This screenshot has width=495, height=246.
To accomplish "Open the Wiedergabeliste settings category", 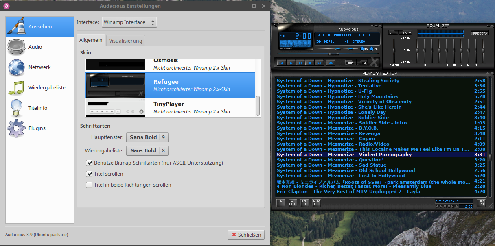I will point(39,87).
